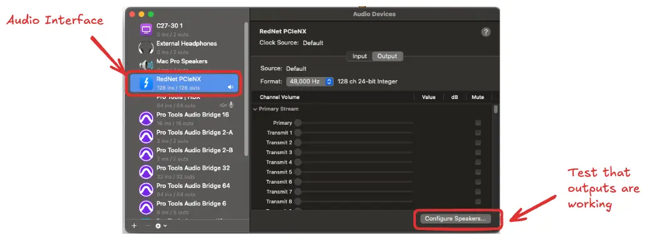This screenshot has width=667, height=240.
Task: Click the Transmit 7 volume slider
Action: [353, 192]
